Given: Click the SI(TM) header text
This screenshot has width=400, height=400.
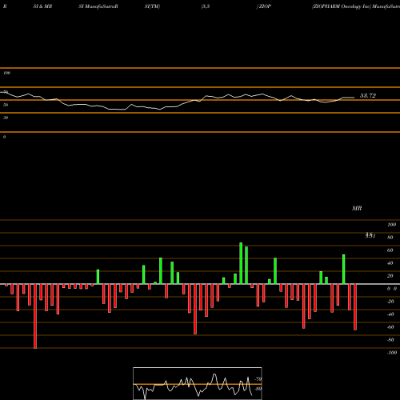Looking at the screenshot, I should click(x=152, y=6).
